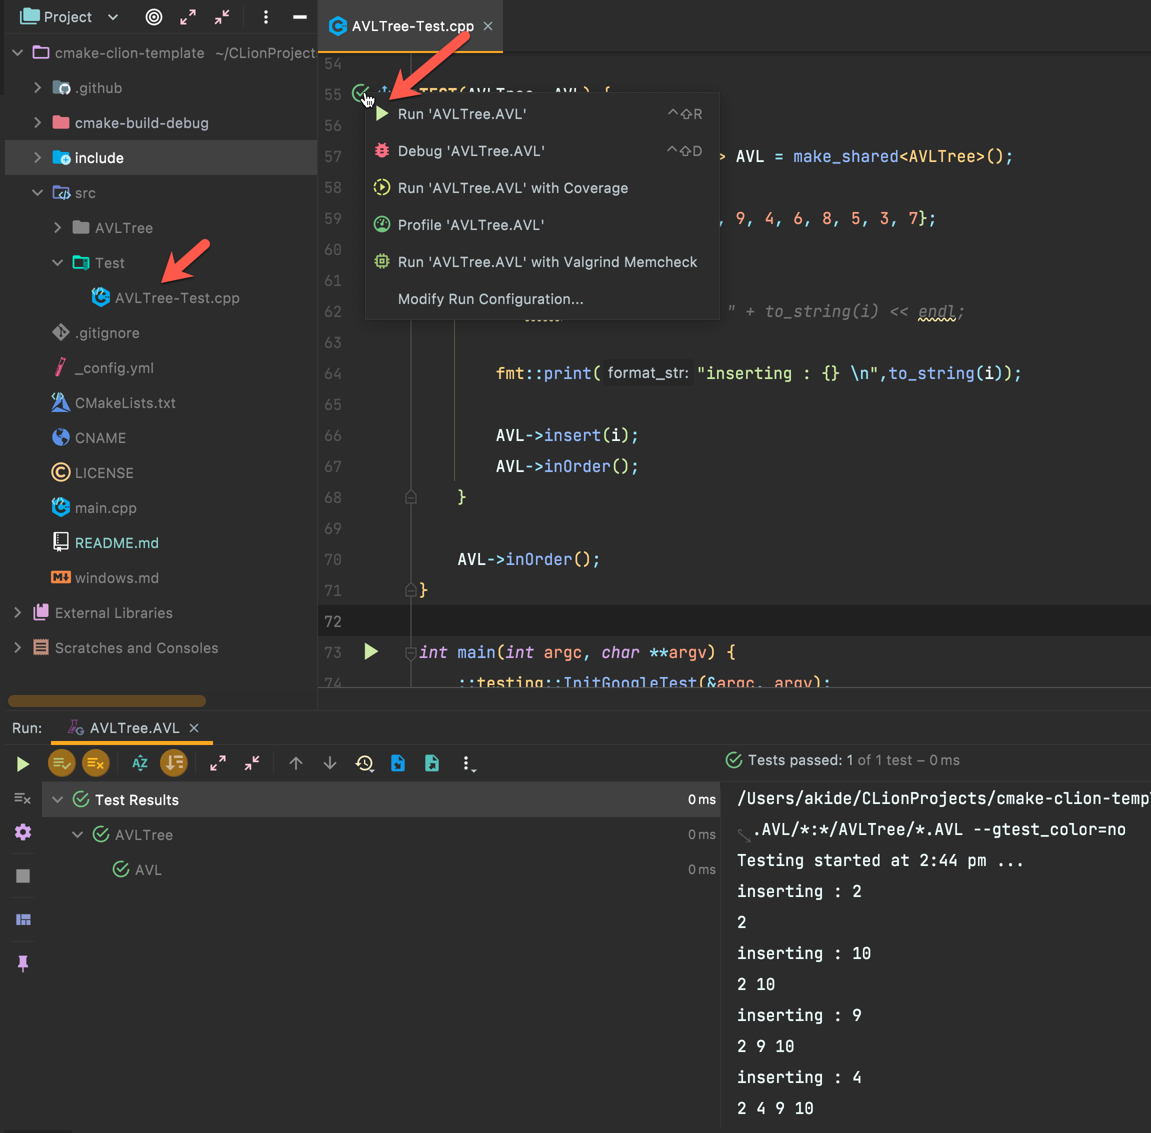
Task: Click the Rerun tests play icon
Action: 22,763
